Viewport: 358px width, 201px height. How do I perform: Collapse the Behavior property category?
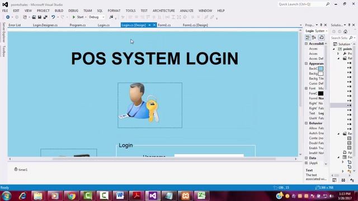click(x=306, y=123)
